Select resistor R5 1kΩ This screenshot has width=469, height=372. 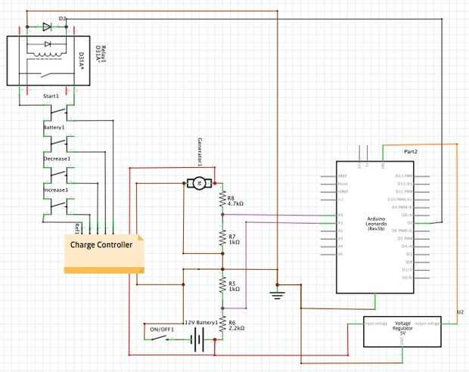(x=222, y=285)
